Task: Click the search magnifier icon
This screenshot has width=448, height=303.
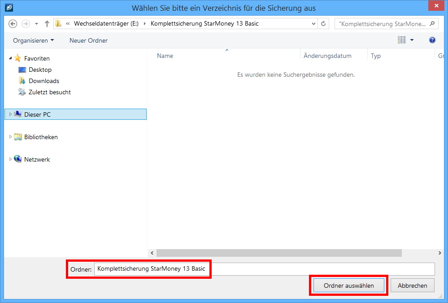Action: (432, 24)
